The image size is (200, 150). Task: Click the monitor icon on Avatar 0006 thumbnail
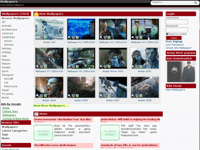73,96
